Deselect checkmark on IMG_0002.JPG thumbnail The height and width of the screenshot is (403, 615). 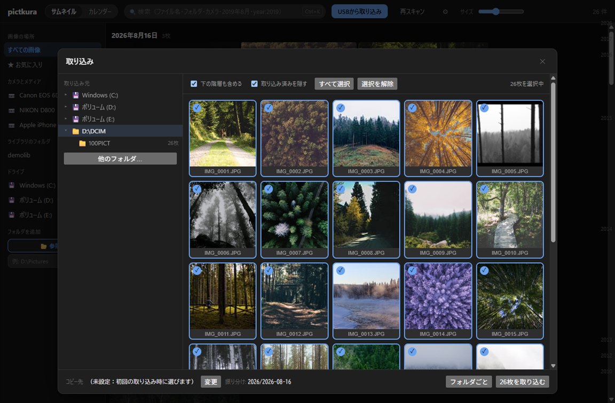point(269,108)
